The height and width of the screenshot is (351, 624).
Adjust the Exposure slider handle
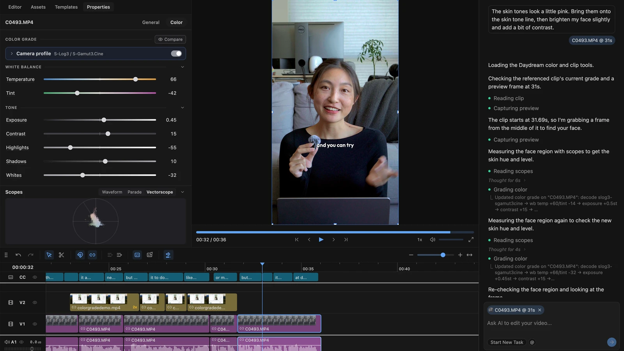(104, 120)
